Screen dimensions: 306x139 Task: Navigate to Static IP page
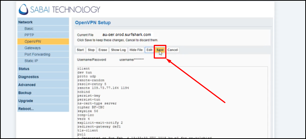point(43,61)
